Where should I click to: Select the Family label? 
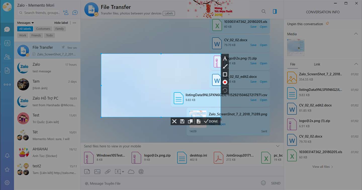click(x=60, y=29)
